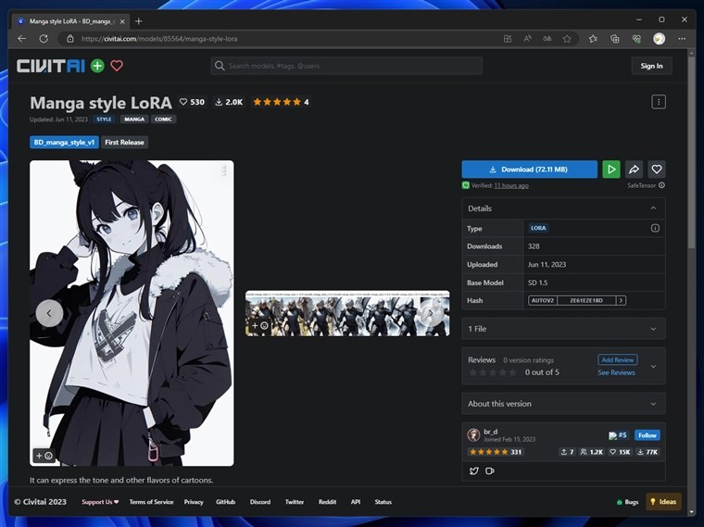Expand the About this version section
The height and width of the screenshot is (527, 704).
(563, 404)
